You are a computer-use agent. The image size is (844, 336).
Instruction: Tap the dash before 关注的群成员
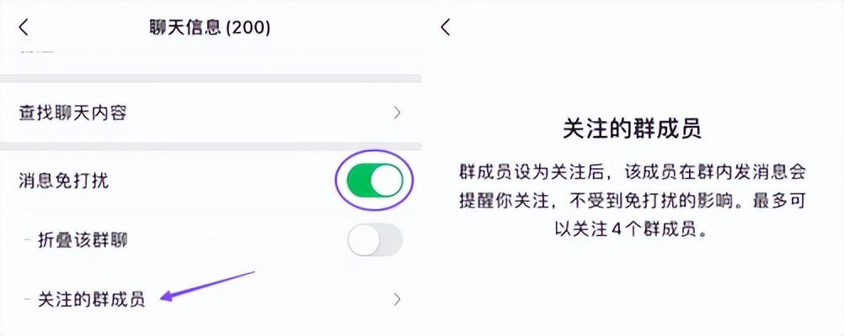[28, 300]
